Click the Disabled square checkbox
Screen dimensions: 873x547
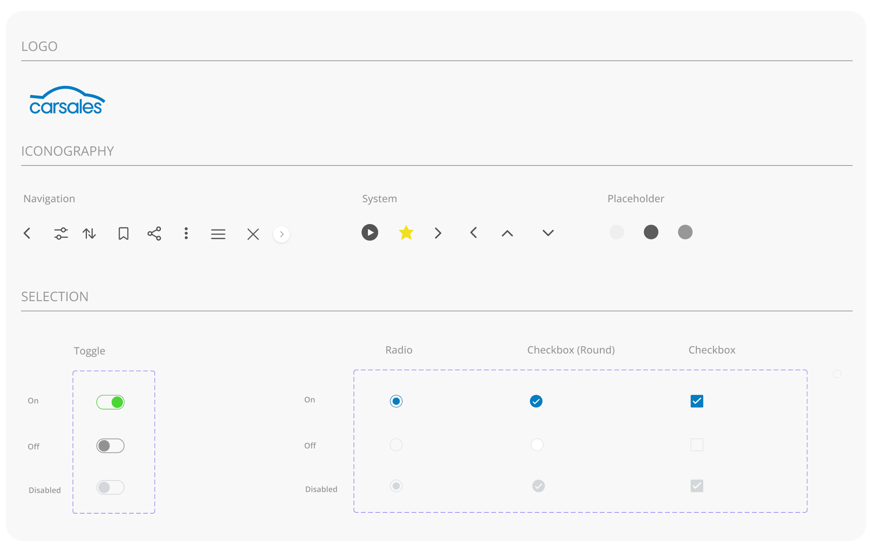pos(697,486)
